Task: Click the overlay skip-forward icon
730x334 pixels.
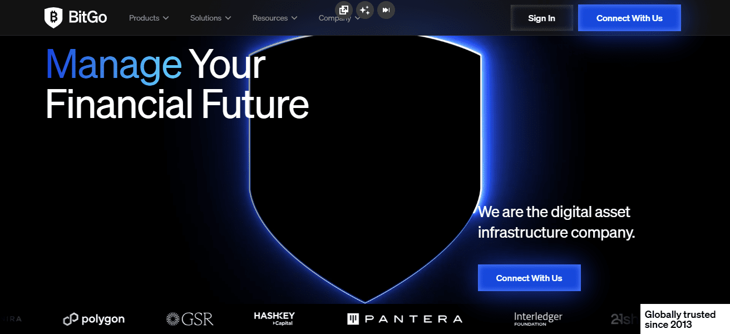Action: pyautogui.click(x=386, y=10)
